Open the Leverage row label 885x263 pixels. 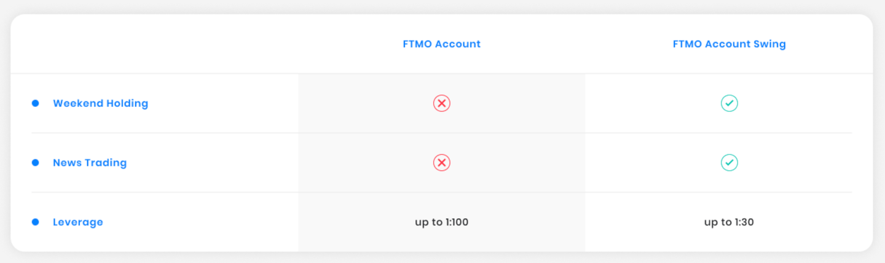click(x=77, y=222)
